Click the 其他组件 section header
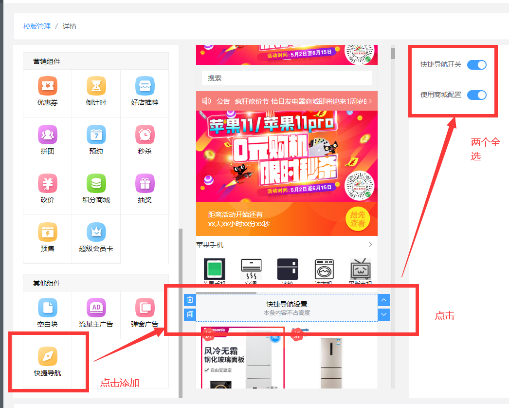 click(96, 283)
